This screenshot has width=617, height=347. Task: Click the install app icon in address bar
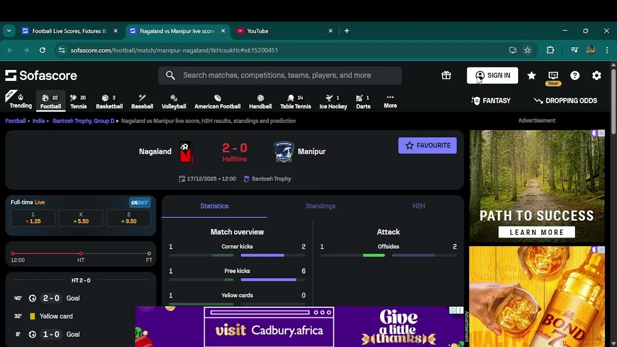coord(513,50)
